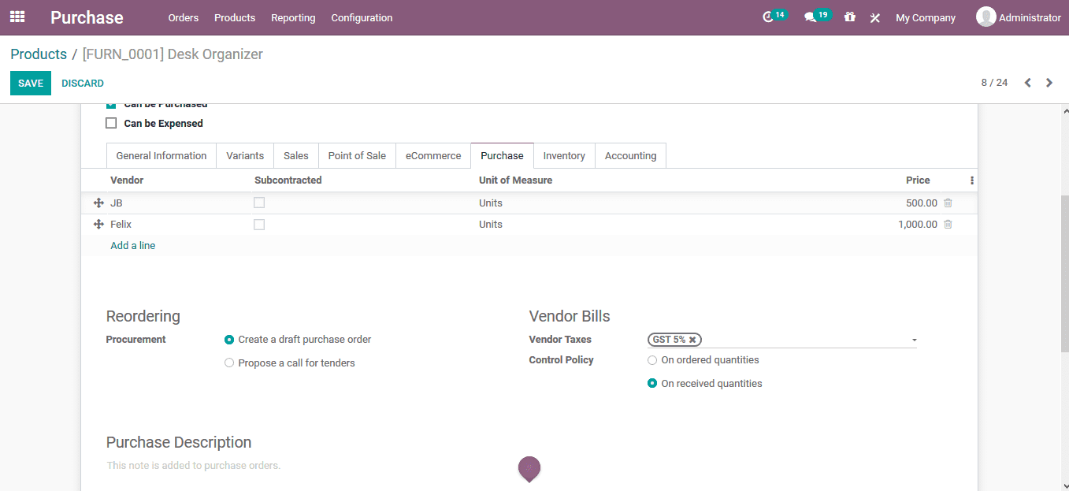Open the apps grid menu
This screenshot has height=491, width=1069.
click(17, 17)
